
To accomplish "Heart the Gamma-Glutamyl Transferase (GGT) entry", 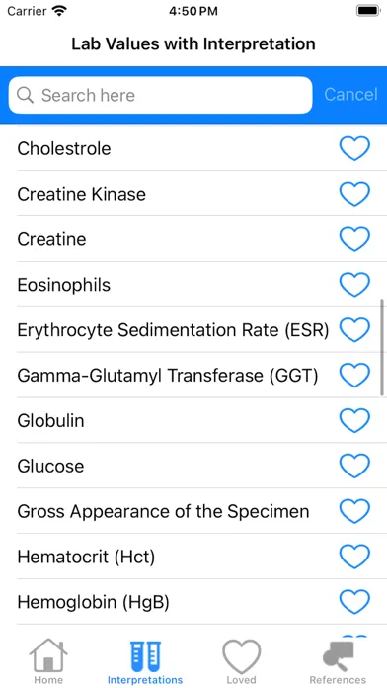I will pos(354,376).
